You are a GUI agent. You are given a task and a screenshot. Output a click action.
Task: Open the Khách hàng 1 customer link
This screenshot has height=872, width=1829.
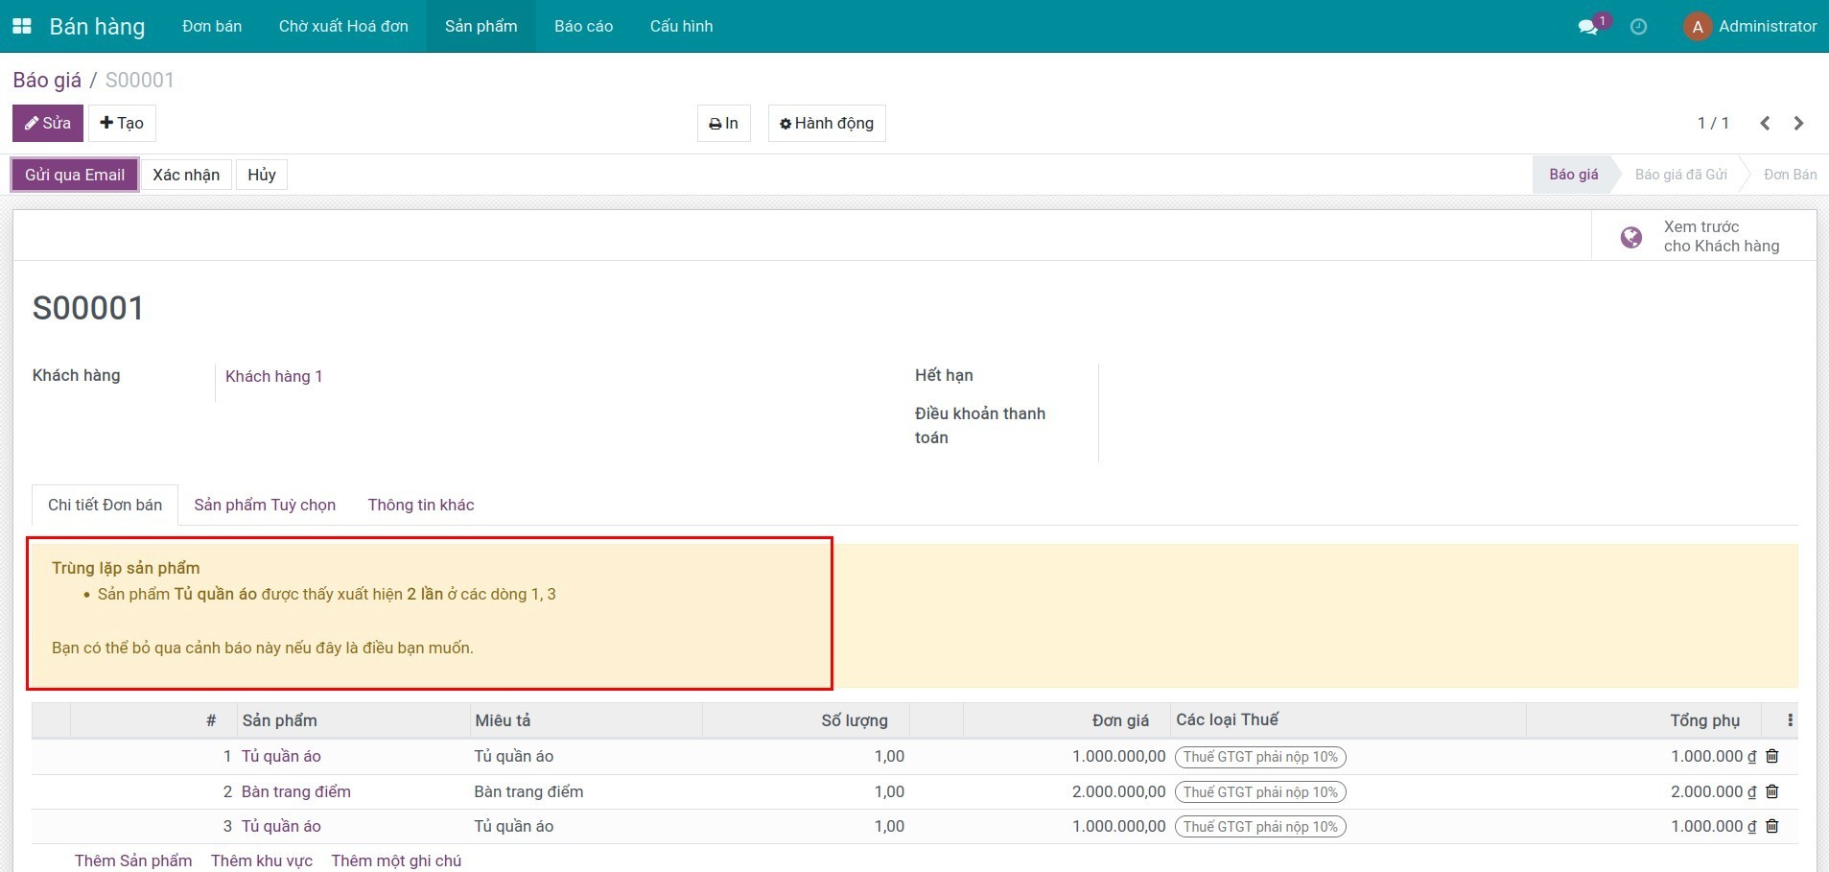(x=273, y=376)
